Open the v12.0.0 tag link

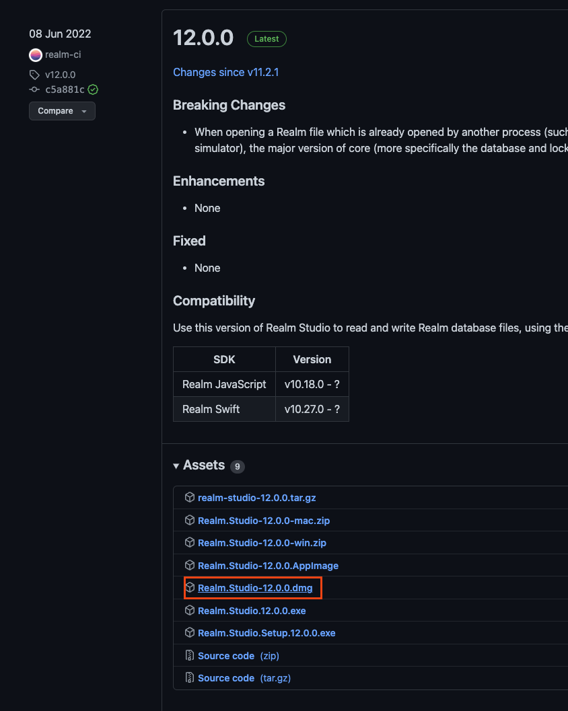click(61, 75)
